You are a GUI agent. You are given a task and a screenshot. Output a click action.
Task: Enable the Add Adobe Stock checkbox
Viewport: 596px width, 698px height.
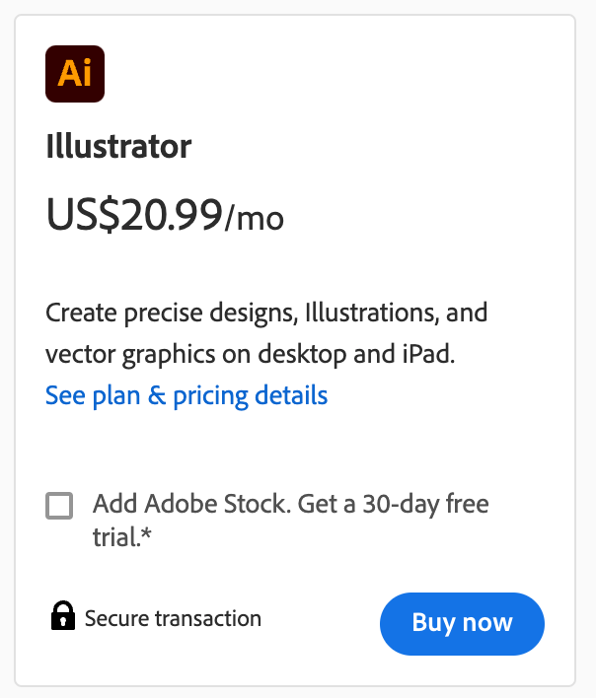tap(59, 507)
